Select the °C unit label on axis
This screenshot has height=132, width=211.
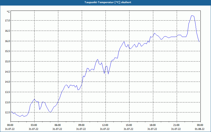(8, 12)
